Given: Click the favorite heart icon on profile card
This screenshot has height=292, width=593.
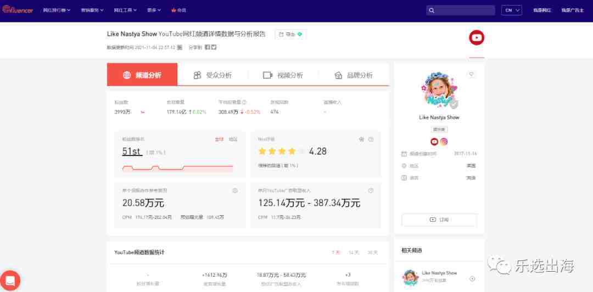Looking at the screenshot, I should coord(471,75).
